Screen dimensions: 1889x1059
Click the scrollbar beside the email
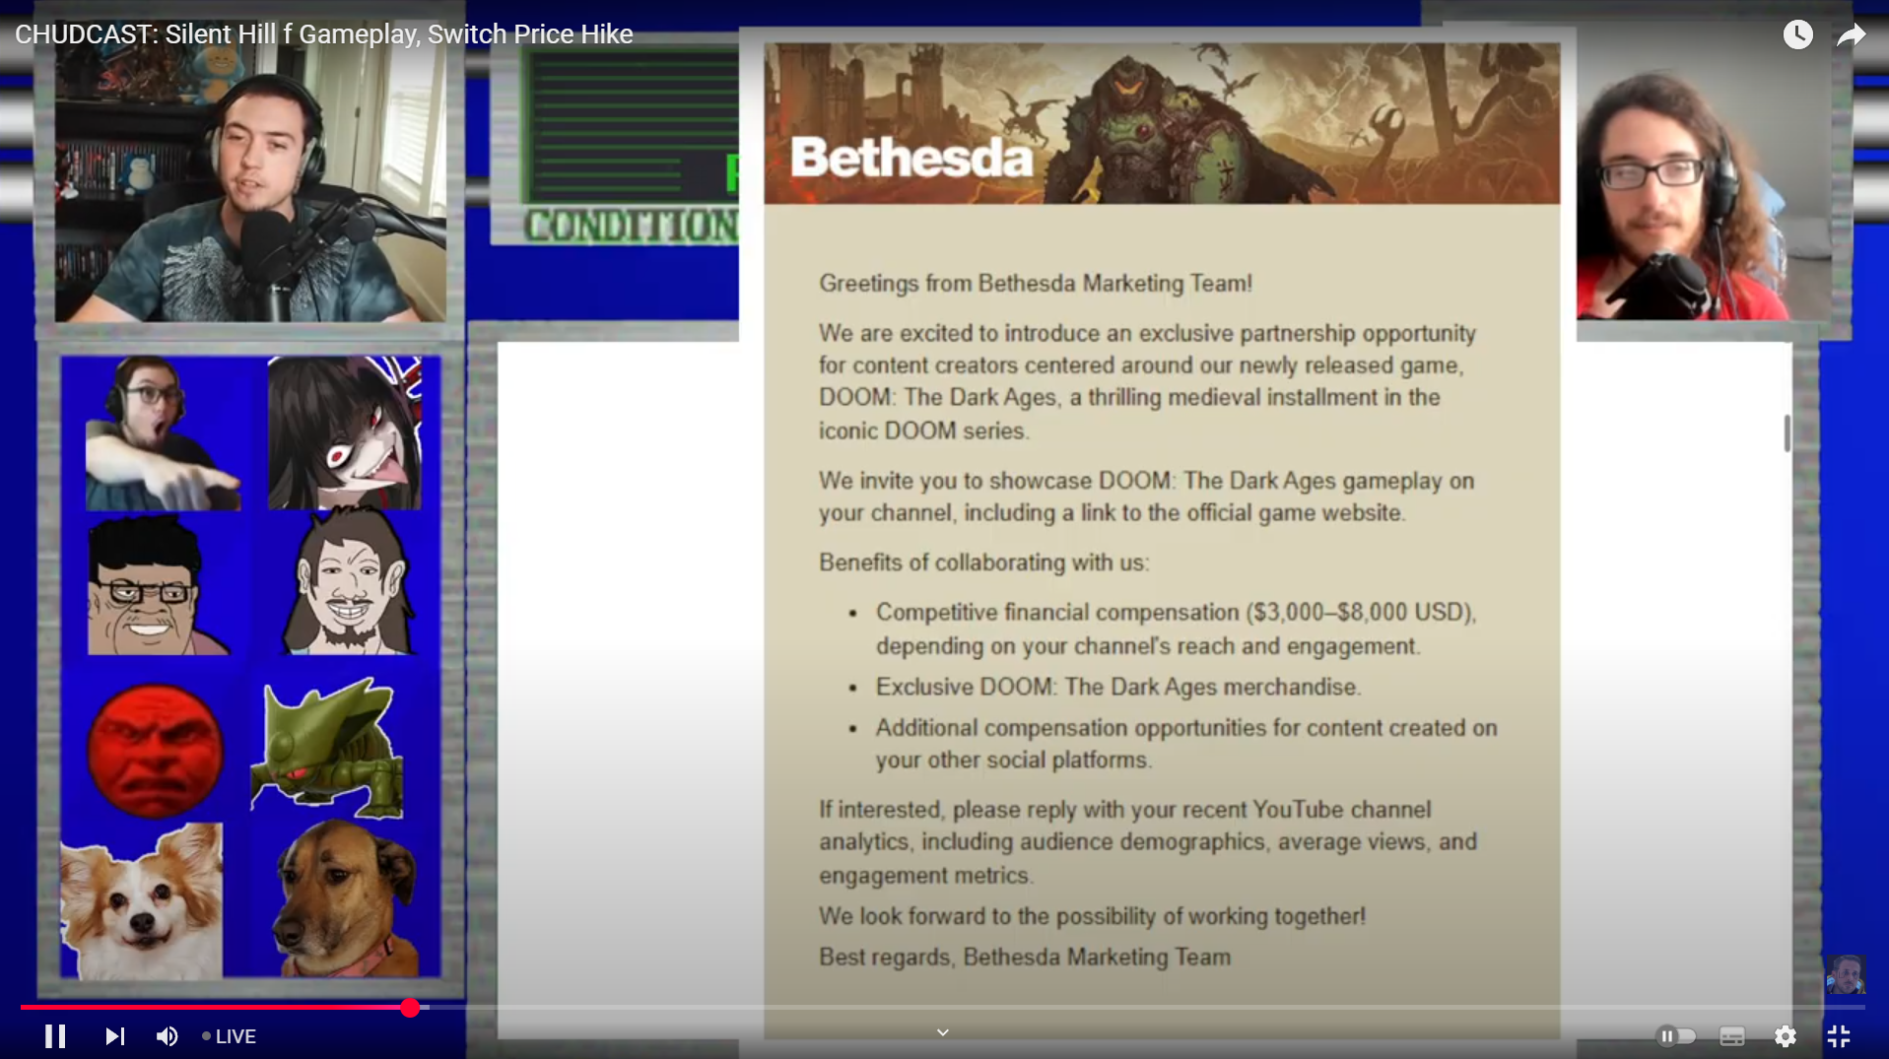[x=1787, y=433]
